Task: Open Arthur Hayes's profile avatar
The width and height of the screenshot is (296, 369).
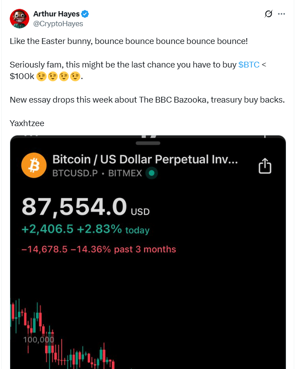Action: pos(19,19)
